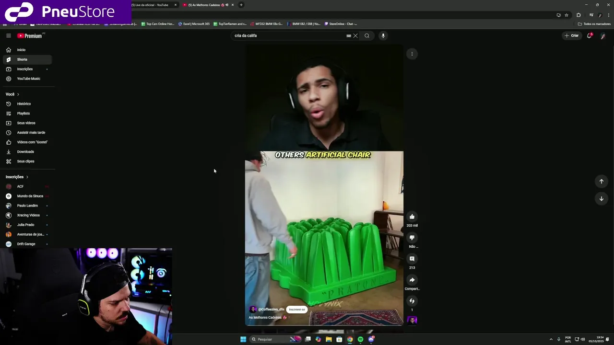Expand the Você section
The image size is (614, 345).
tap(12, 94)
